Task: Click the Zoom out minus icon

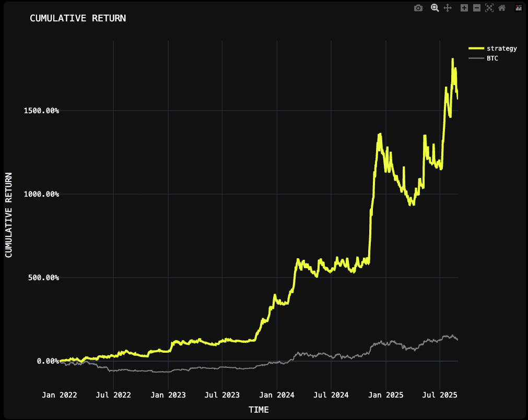Action: click(x=476, y=8)
